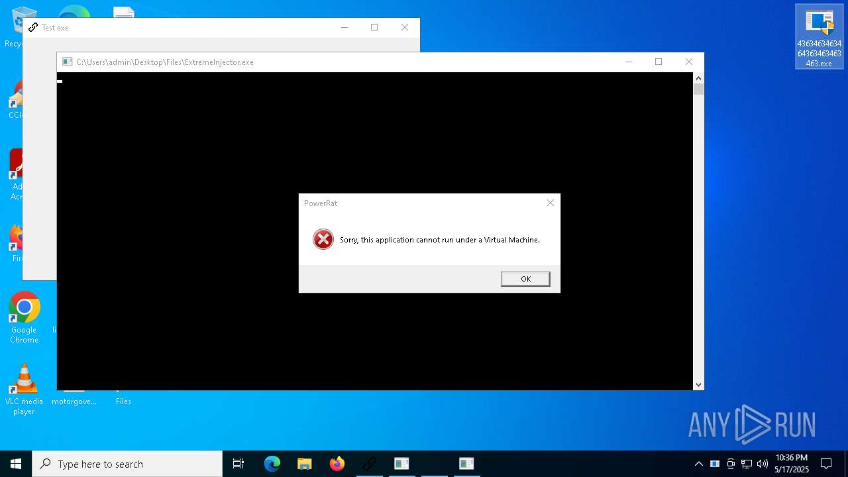Viewport: 848px width, 477px height.
Task: Open File Explorer from the taskbar
Action: click(305, 464)
